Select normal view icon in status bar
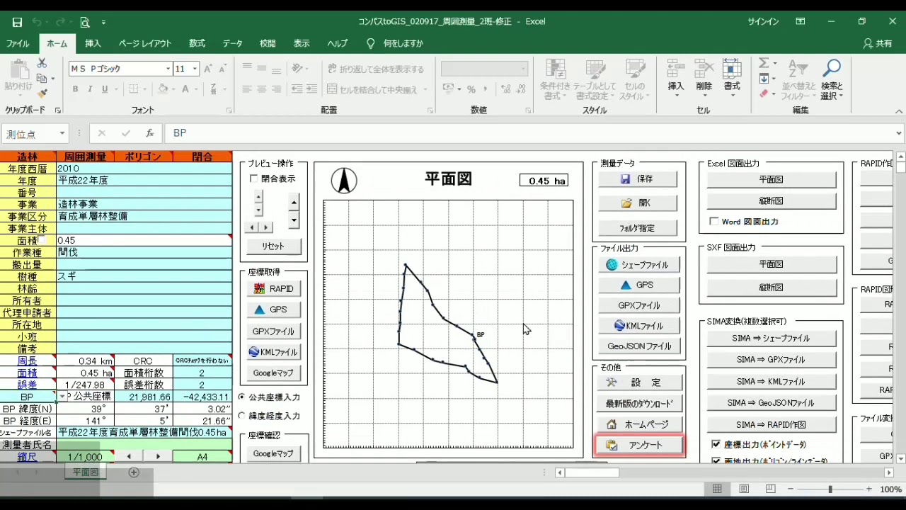The image size is (906, 510). (x=717, y=489)
